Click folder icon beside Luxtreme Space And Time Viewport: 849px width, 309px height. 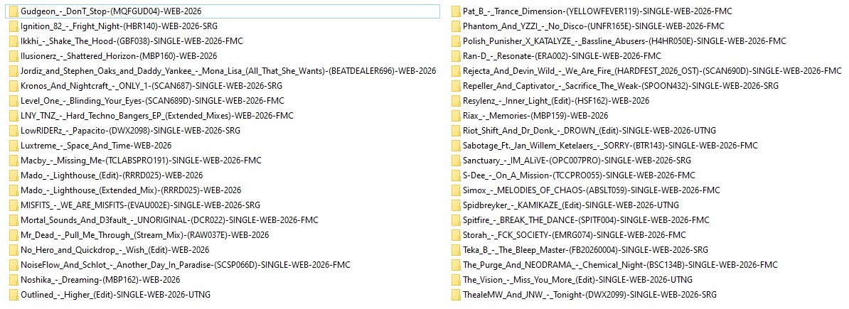[14, 146]
